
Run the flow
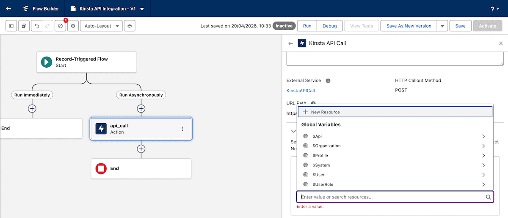tap(307, 26)
